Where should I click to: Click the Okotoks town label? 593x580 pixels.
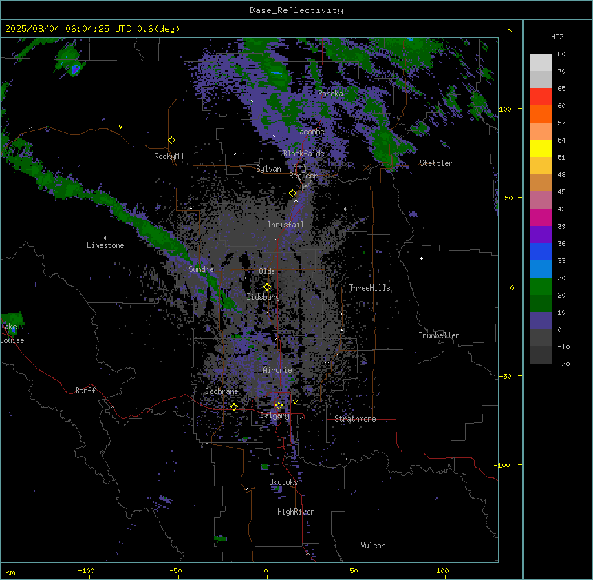pyautogui.click(x=283, y=482)
